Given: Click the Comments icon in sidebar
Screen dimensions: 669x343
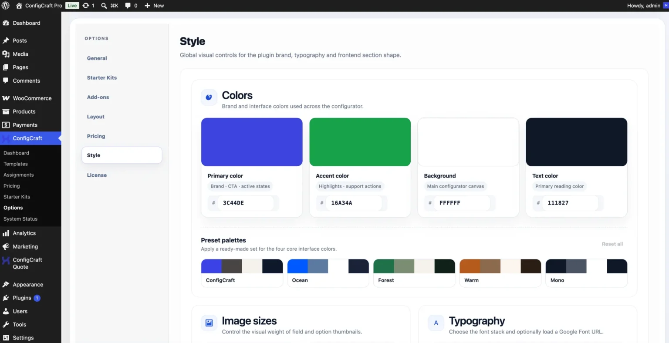Looking at the screenshot, I should pyautogui.click(x=6, y=81).
